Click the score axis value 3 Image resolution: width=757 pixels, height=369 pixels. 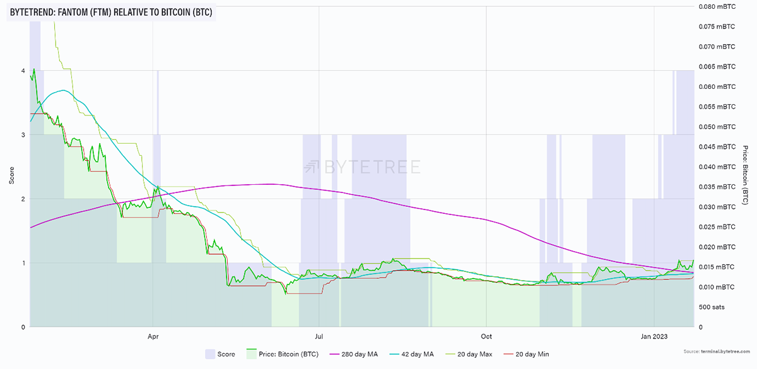coord(23,135)
